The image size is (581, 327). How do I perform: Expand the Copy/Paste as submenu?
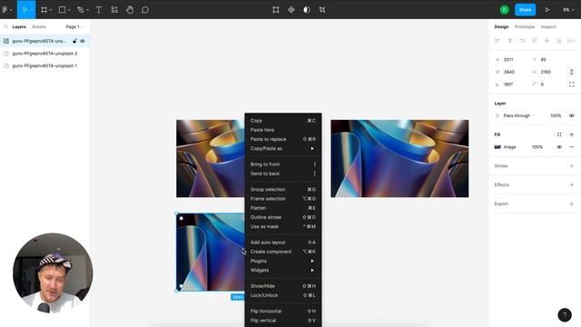tap(283, 148)
